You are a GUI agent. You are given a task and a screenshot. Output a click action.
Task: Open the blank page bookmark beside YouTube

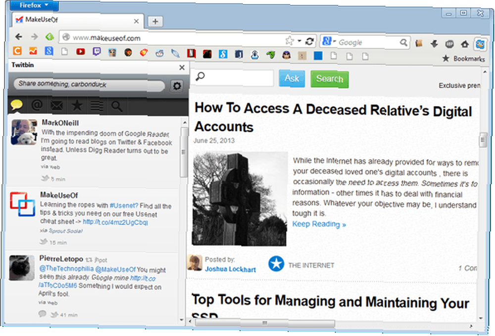point(65,51)
